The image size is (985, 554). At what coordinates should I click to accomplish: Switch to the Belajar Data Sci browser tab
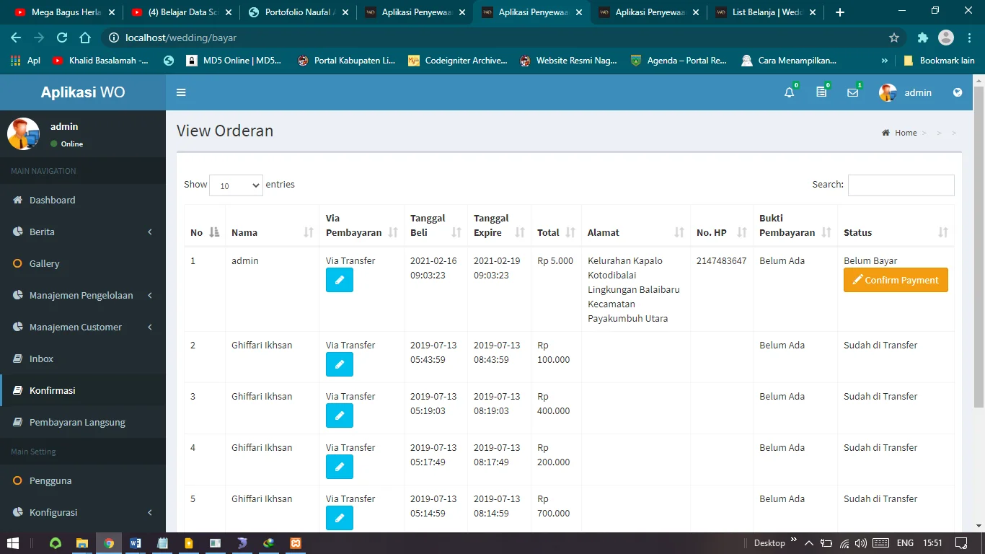pyautogui.click(x=180, y=12)
